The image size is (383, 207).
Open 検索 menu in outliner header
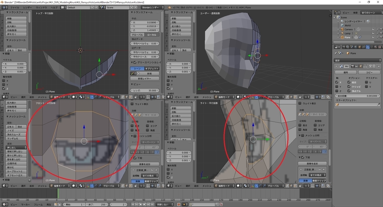355,12
